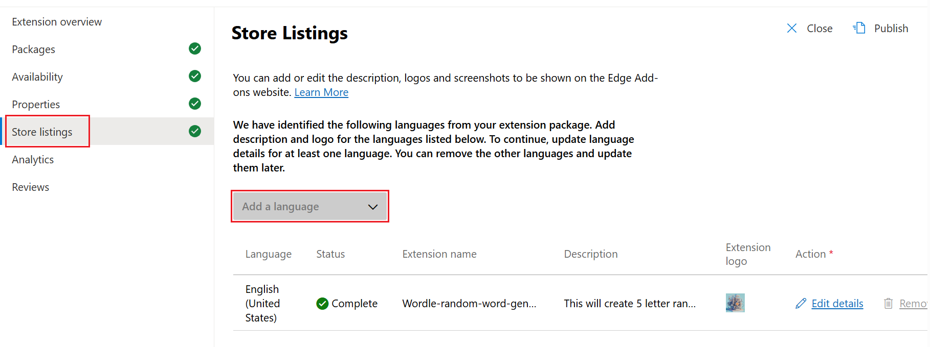
Task: Click the Remove link for English
Action: [x=913, y=304]
